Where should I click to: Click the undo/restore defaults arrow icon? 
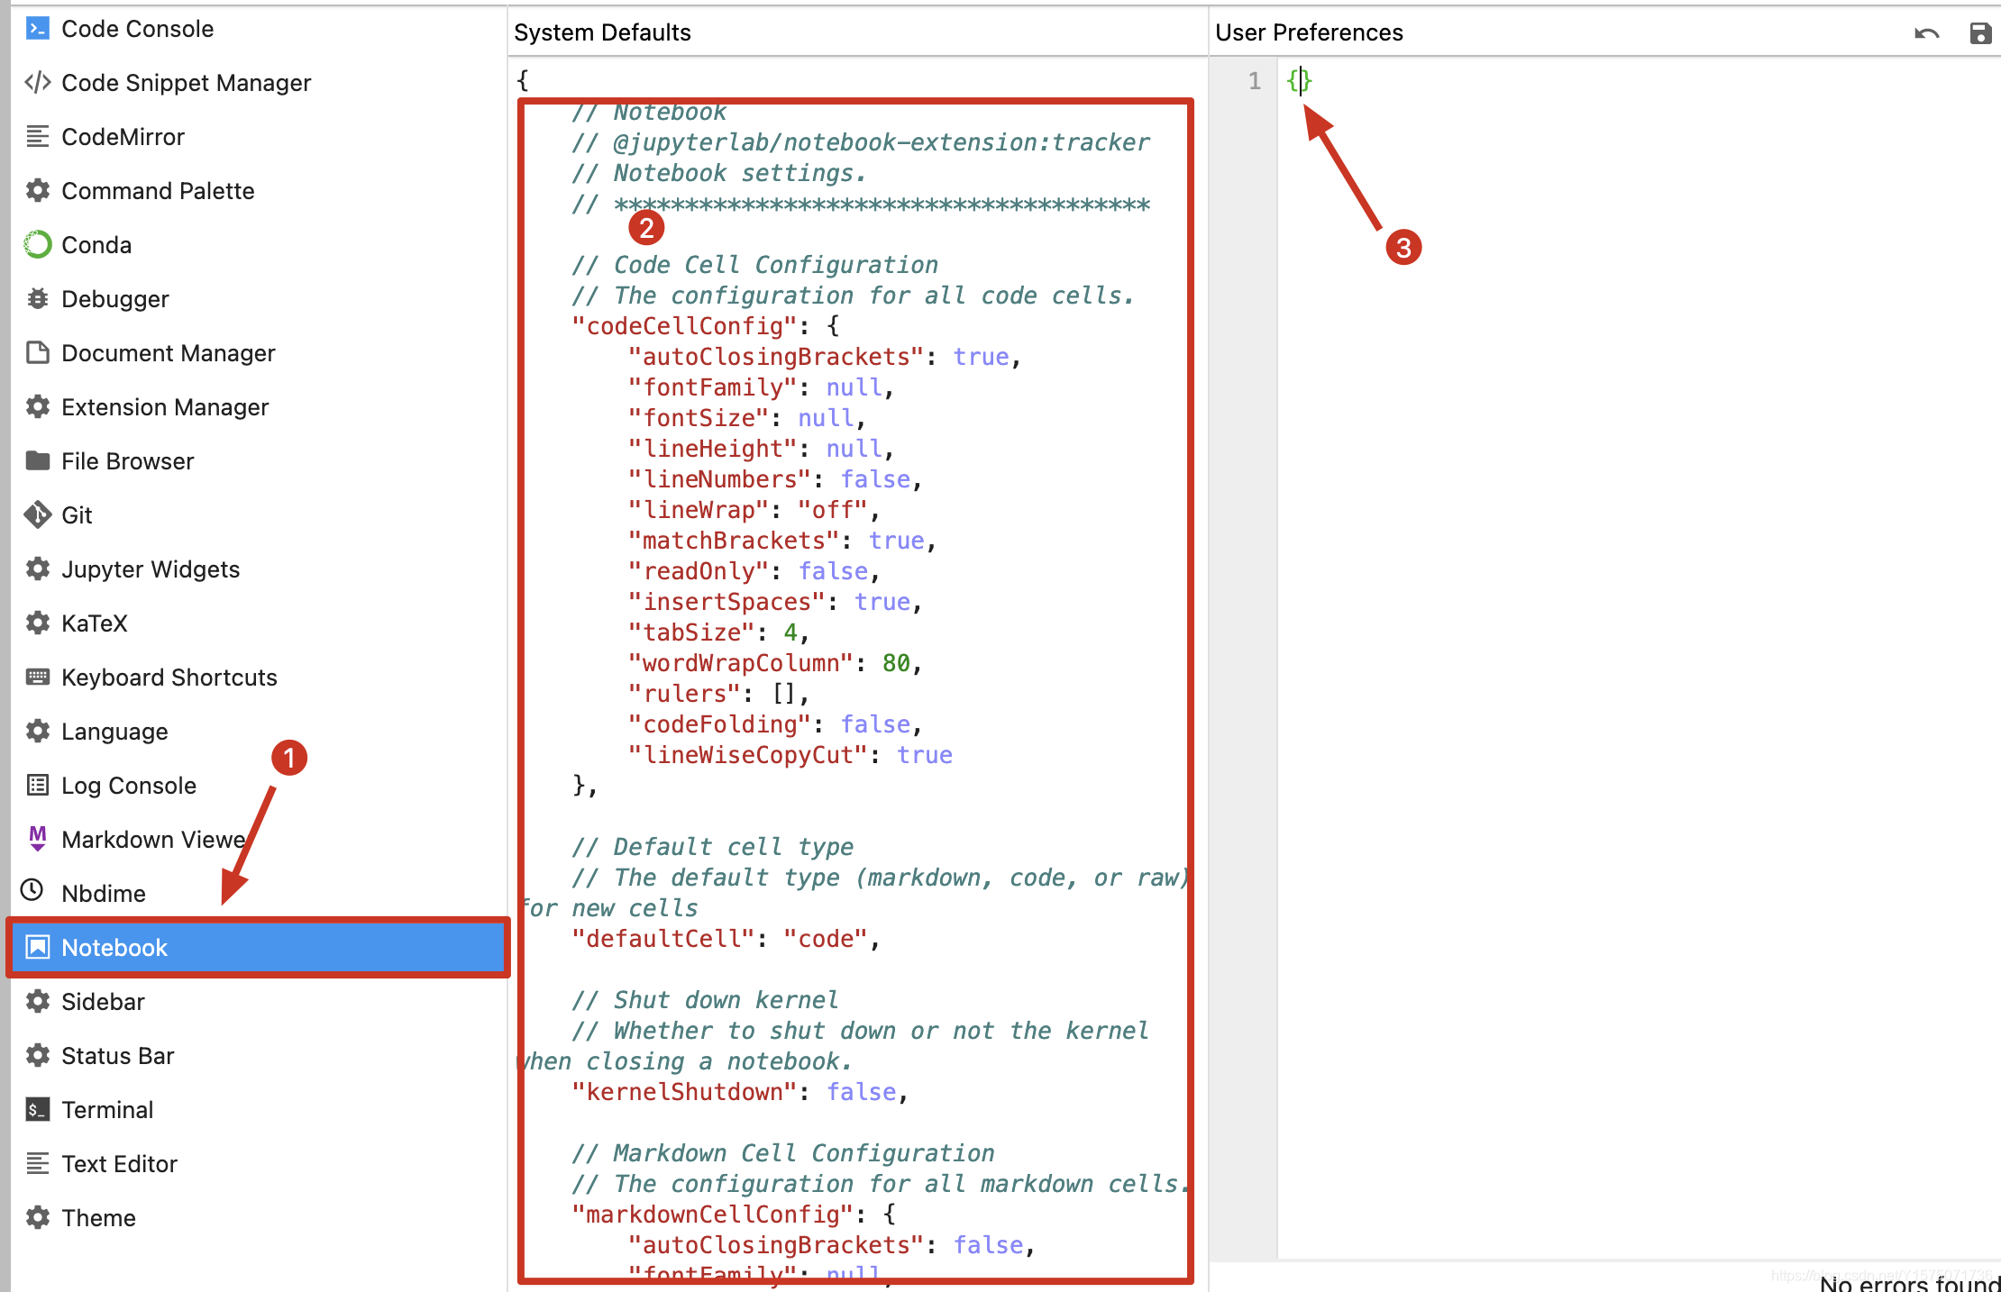click(x=1926, y=33)
